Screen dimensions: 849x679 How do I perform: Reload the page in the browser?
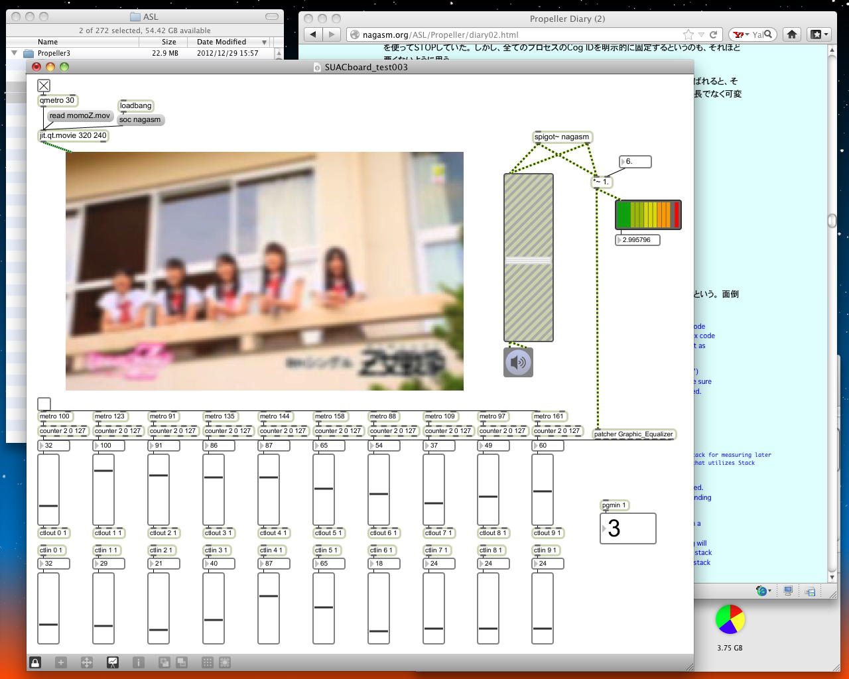(714, 34)
